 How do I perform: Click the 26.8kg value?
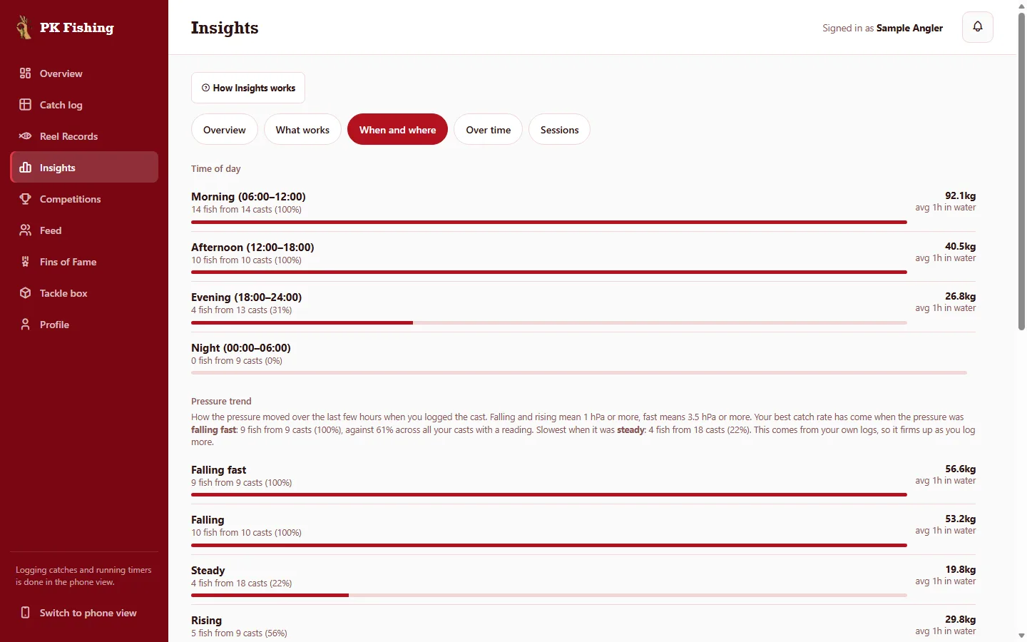point(960,296)
